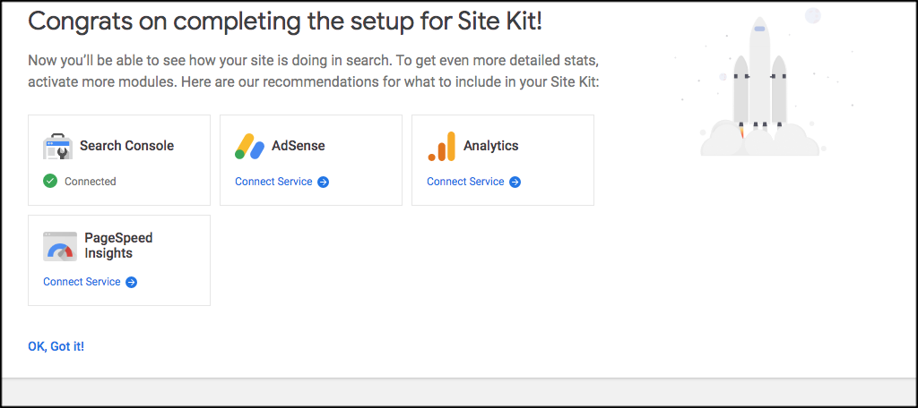Click the rocket launch illustration
Viewport: 918px width, 408px height.
[x=760, y=89]
